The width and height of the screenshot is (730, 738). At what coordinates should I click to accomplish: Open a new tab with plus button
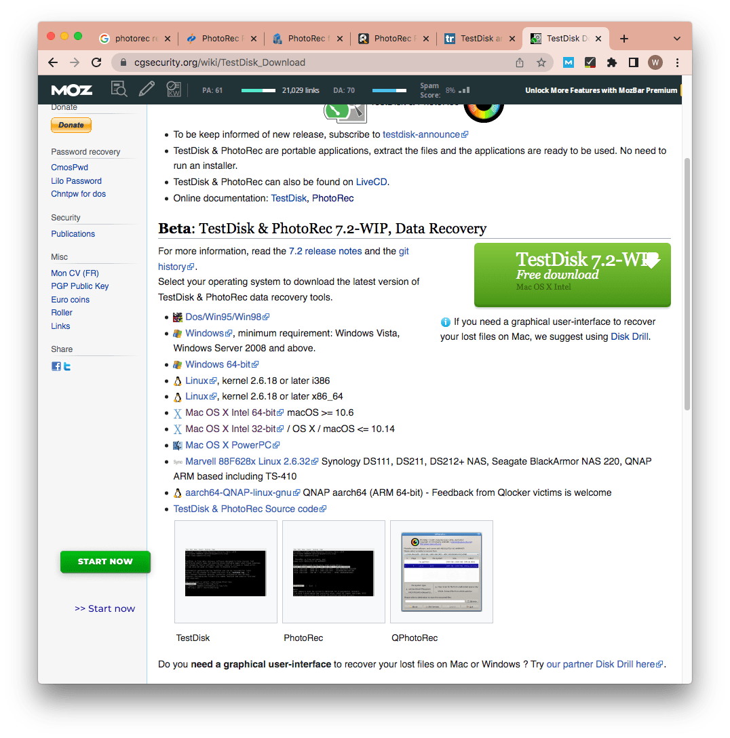[624, 39]
